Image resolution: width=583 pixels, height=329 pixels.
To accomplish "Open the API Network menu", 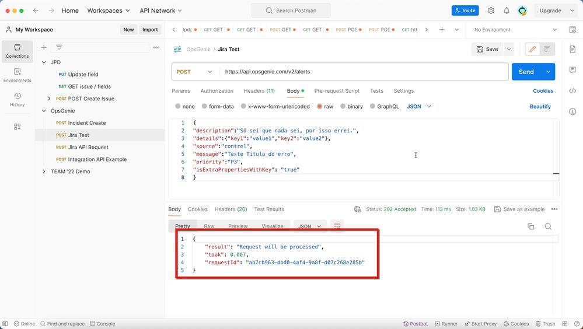I will (160, 10).
